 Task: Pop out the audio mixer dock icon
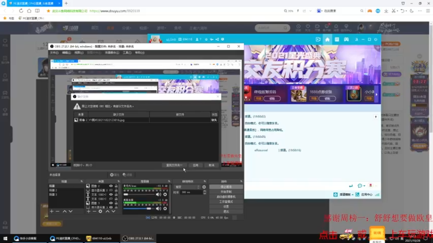point(169,181)
